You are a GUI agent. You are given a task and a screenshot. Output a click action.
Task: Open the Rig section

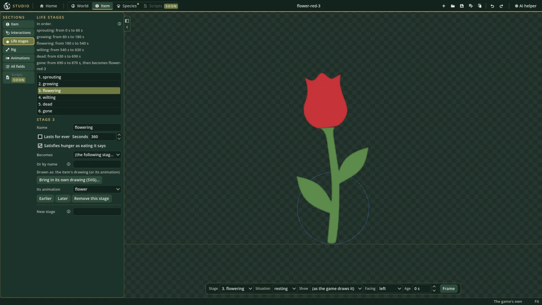[19, 49]
